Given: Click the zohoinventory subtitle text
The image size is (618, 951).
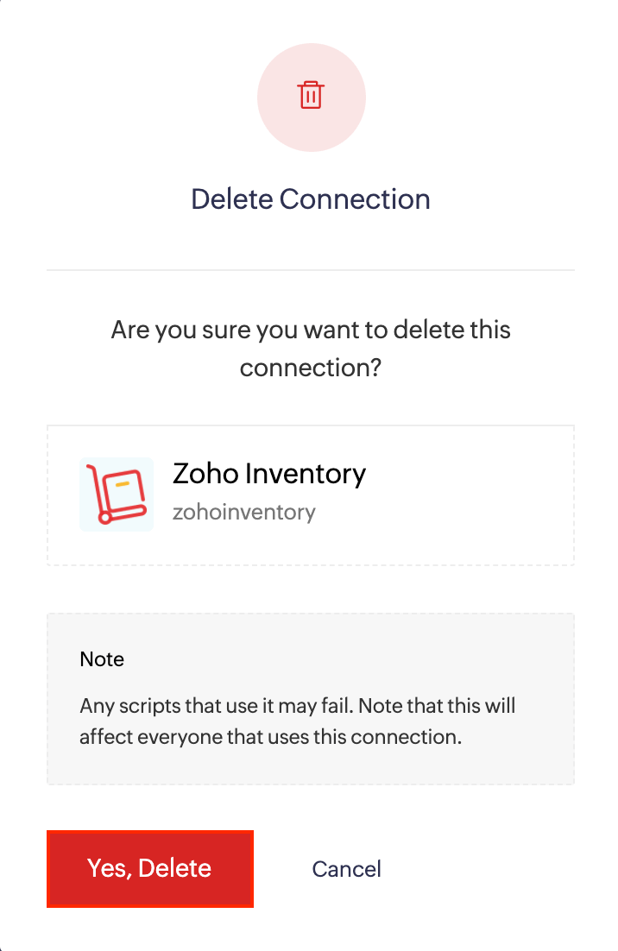Looking at the screenshot, I should point(244,512).
